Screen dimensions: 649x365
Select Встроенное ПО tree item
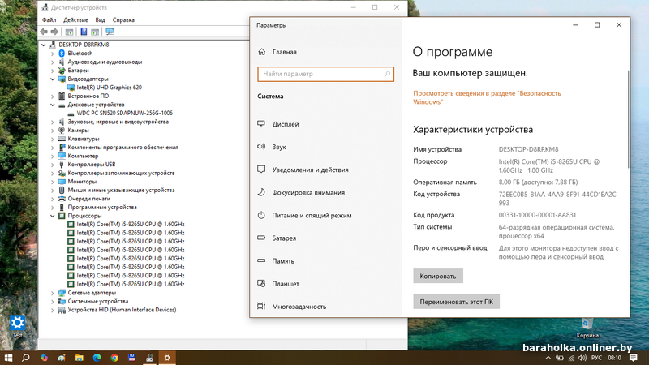[x=88, y=96]
